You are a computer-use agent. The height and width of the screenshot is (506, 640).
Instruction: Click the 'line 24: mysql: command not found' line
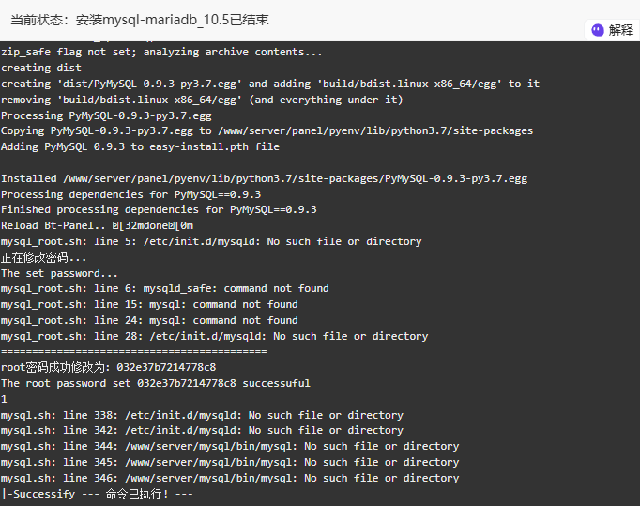[x=149, y=320]
